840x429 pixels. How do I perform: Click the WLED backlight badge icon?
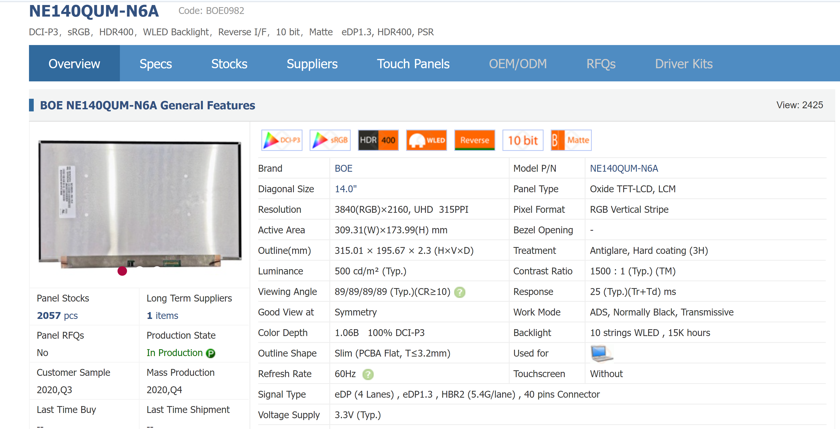pyautogui.click(x=426, y=140)
